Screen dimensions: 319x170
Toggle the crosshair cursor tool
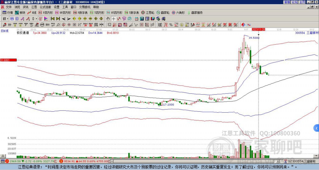tap(113, 19)
